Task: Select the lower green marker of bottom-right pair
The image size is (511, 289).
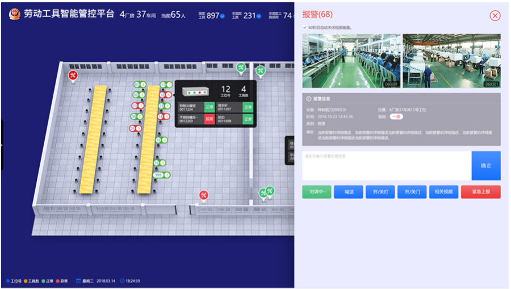Action: (263, 194)
